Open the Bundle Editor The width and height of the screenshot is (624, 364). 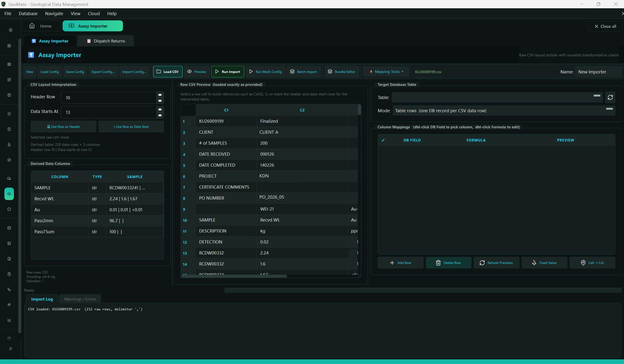(x=341, y=72)
